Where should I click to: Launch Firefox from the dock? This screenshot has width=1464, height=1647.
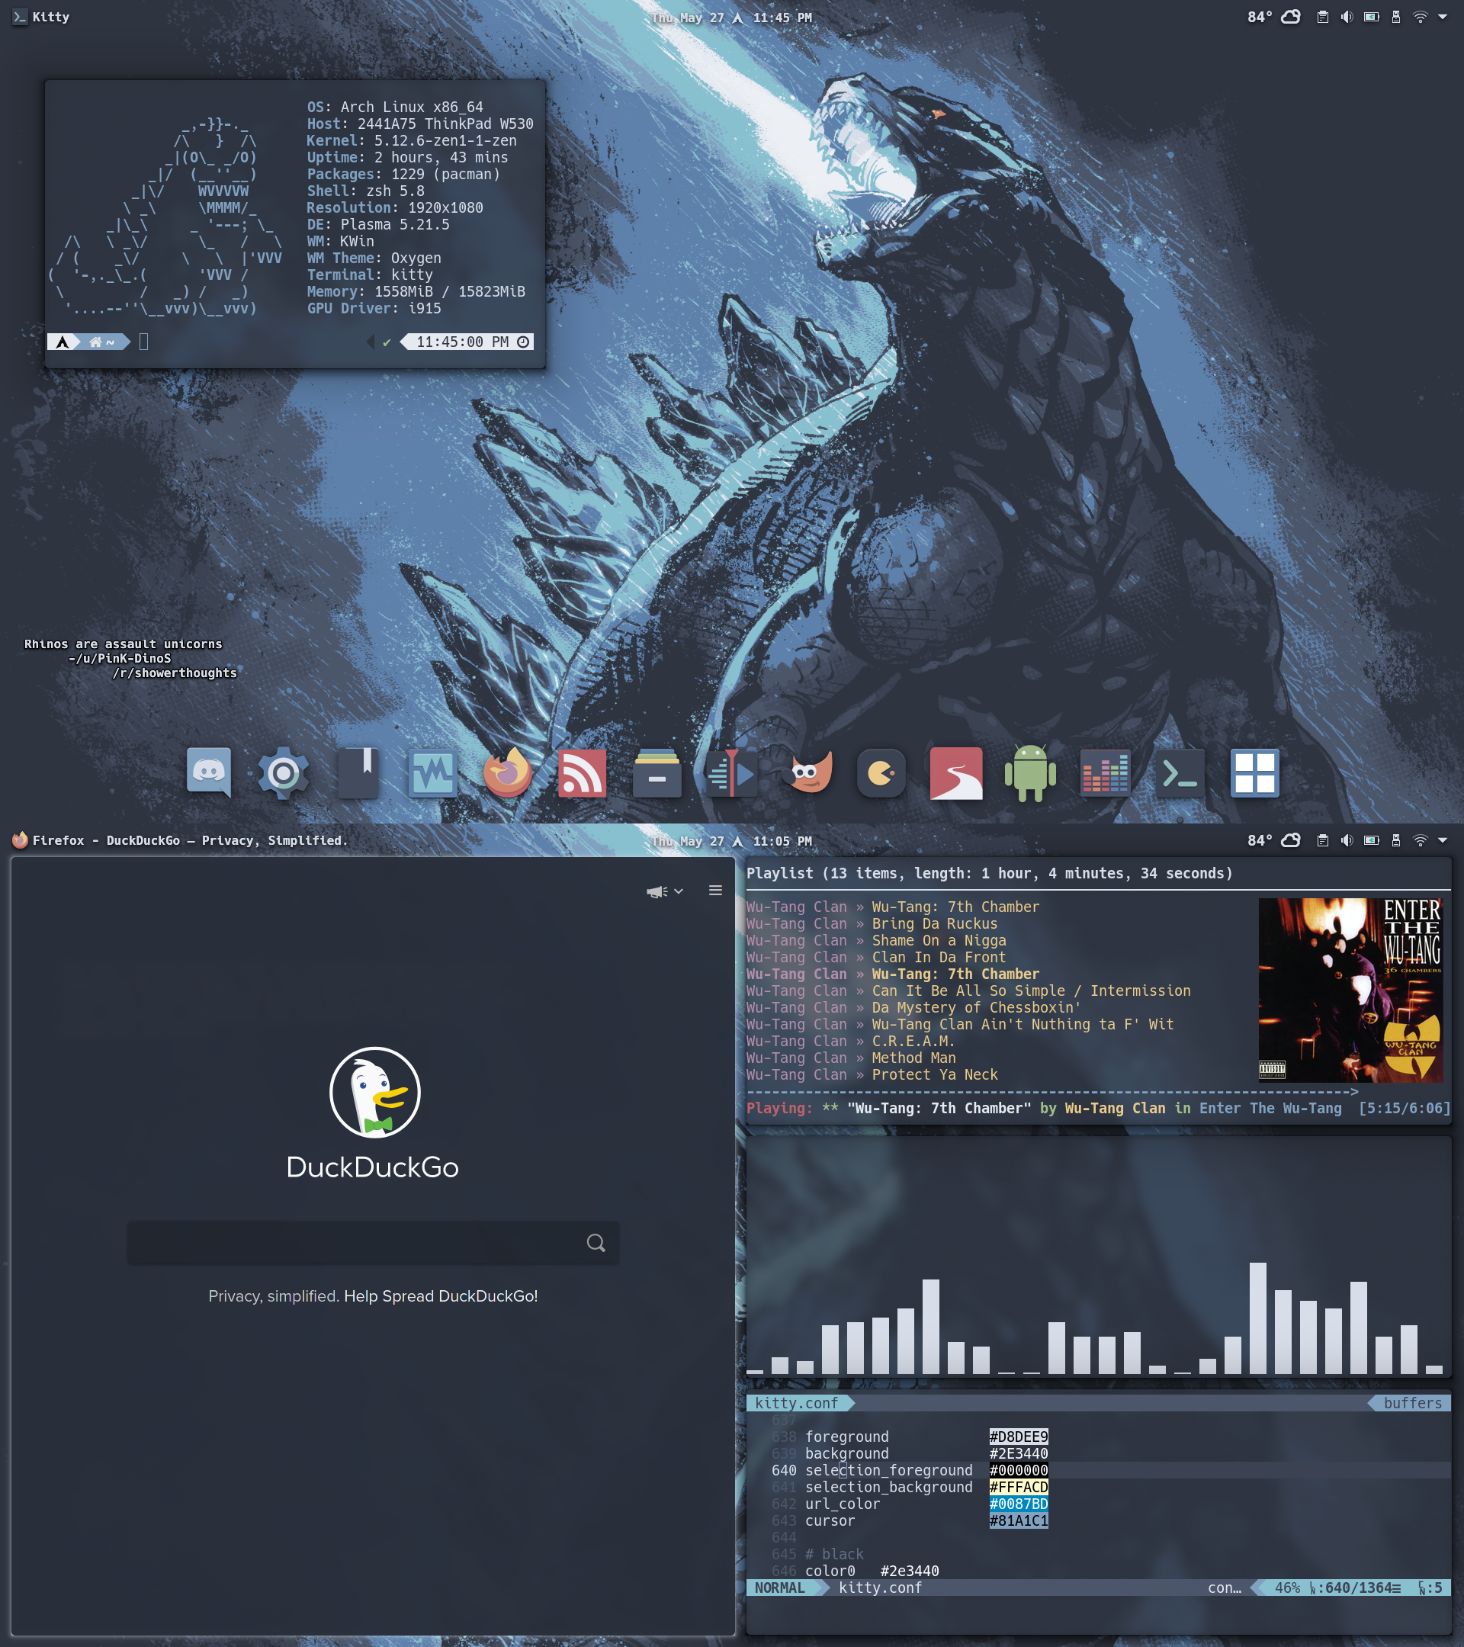tap(507, 772)
